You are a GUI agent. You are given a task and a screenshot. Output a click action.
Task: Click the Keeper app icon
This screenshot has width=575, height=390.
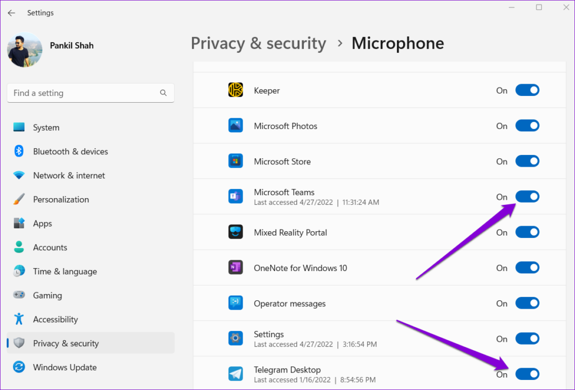235,90
